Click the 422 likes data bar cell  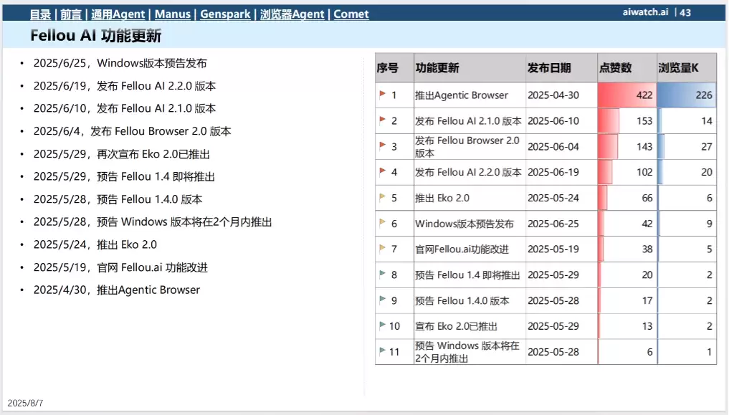627,95
